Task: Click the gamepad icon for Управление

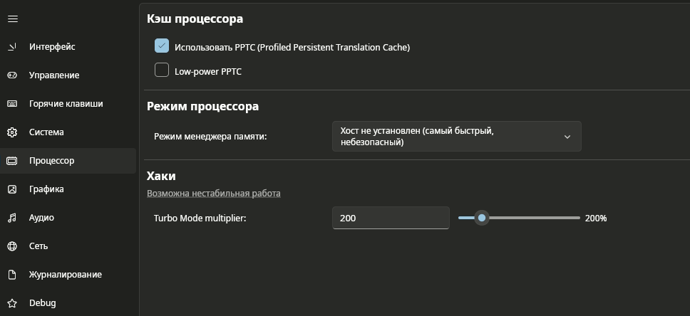Action: tap(12, 75)
